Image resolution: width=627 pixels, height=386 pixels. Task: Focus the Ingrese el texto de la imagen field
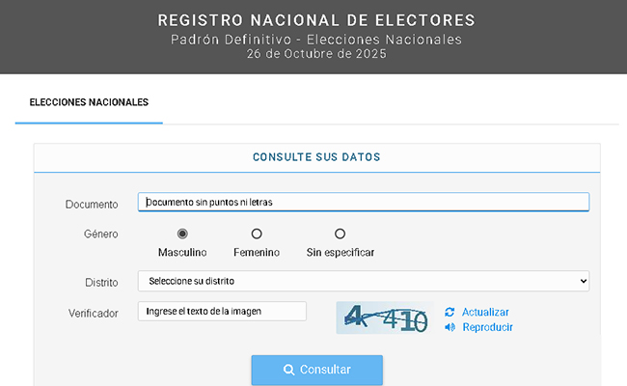pos(222,311)
